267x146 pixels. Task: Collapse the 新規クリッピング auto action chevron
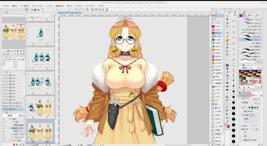pyautogui.click(x=10, y=128)
